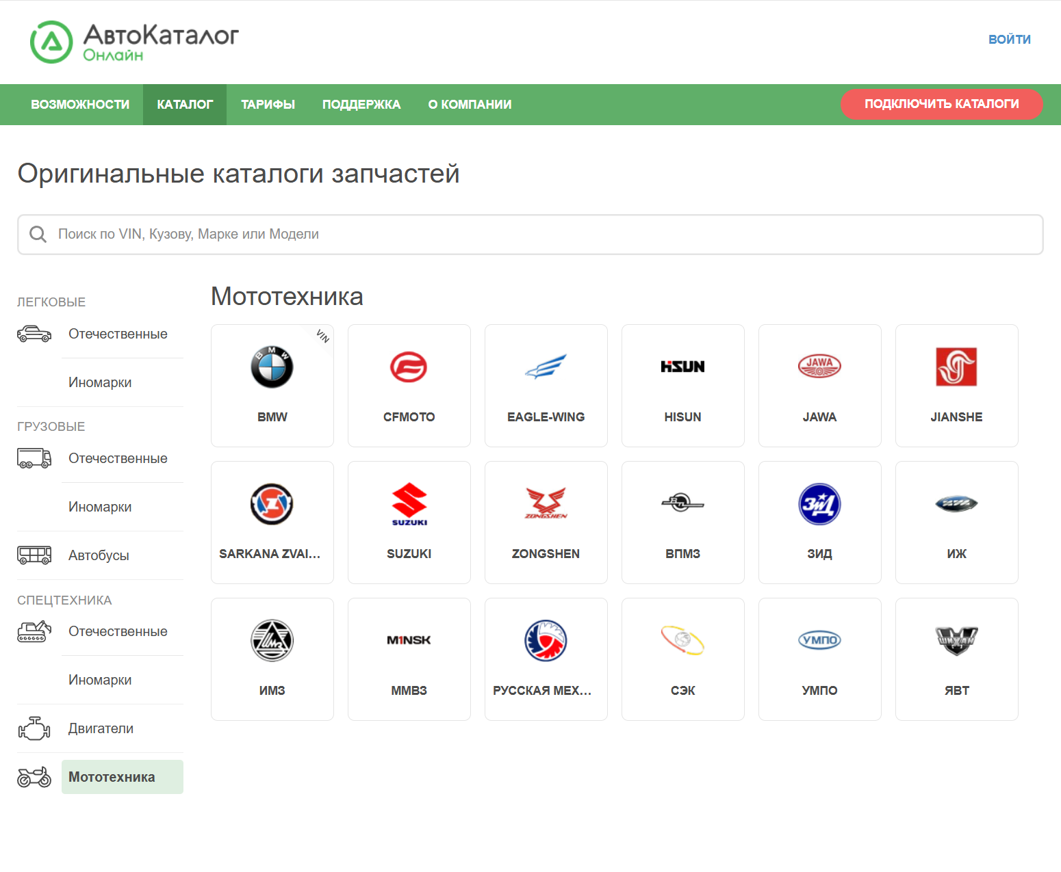Image resolution: width=1061 pixels, height=872 pixels.
Task: Click the ВОЙТИ login link
Action: click(x=1009, y=40)
